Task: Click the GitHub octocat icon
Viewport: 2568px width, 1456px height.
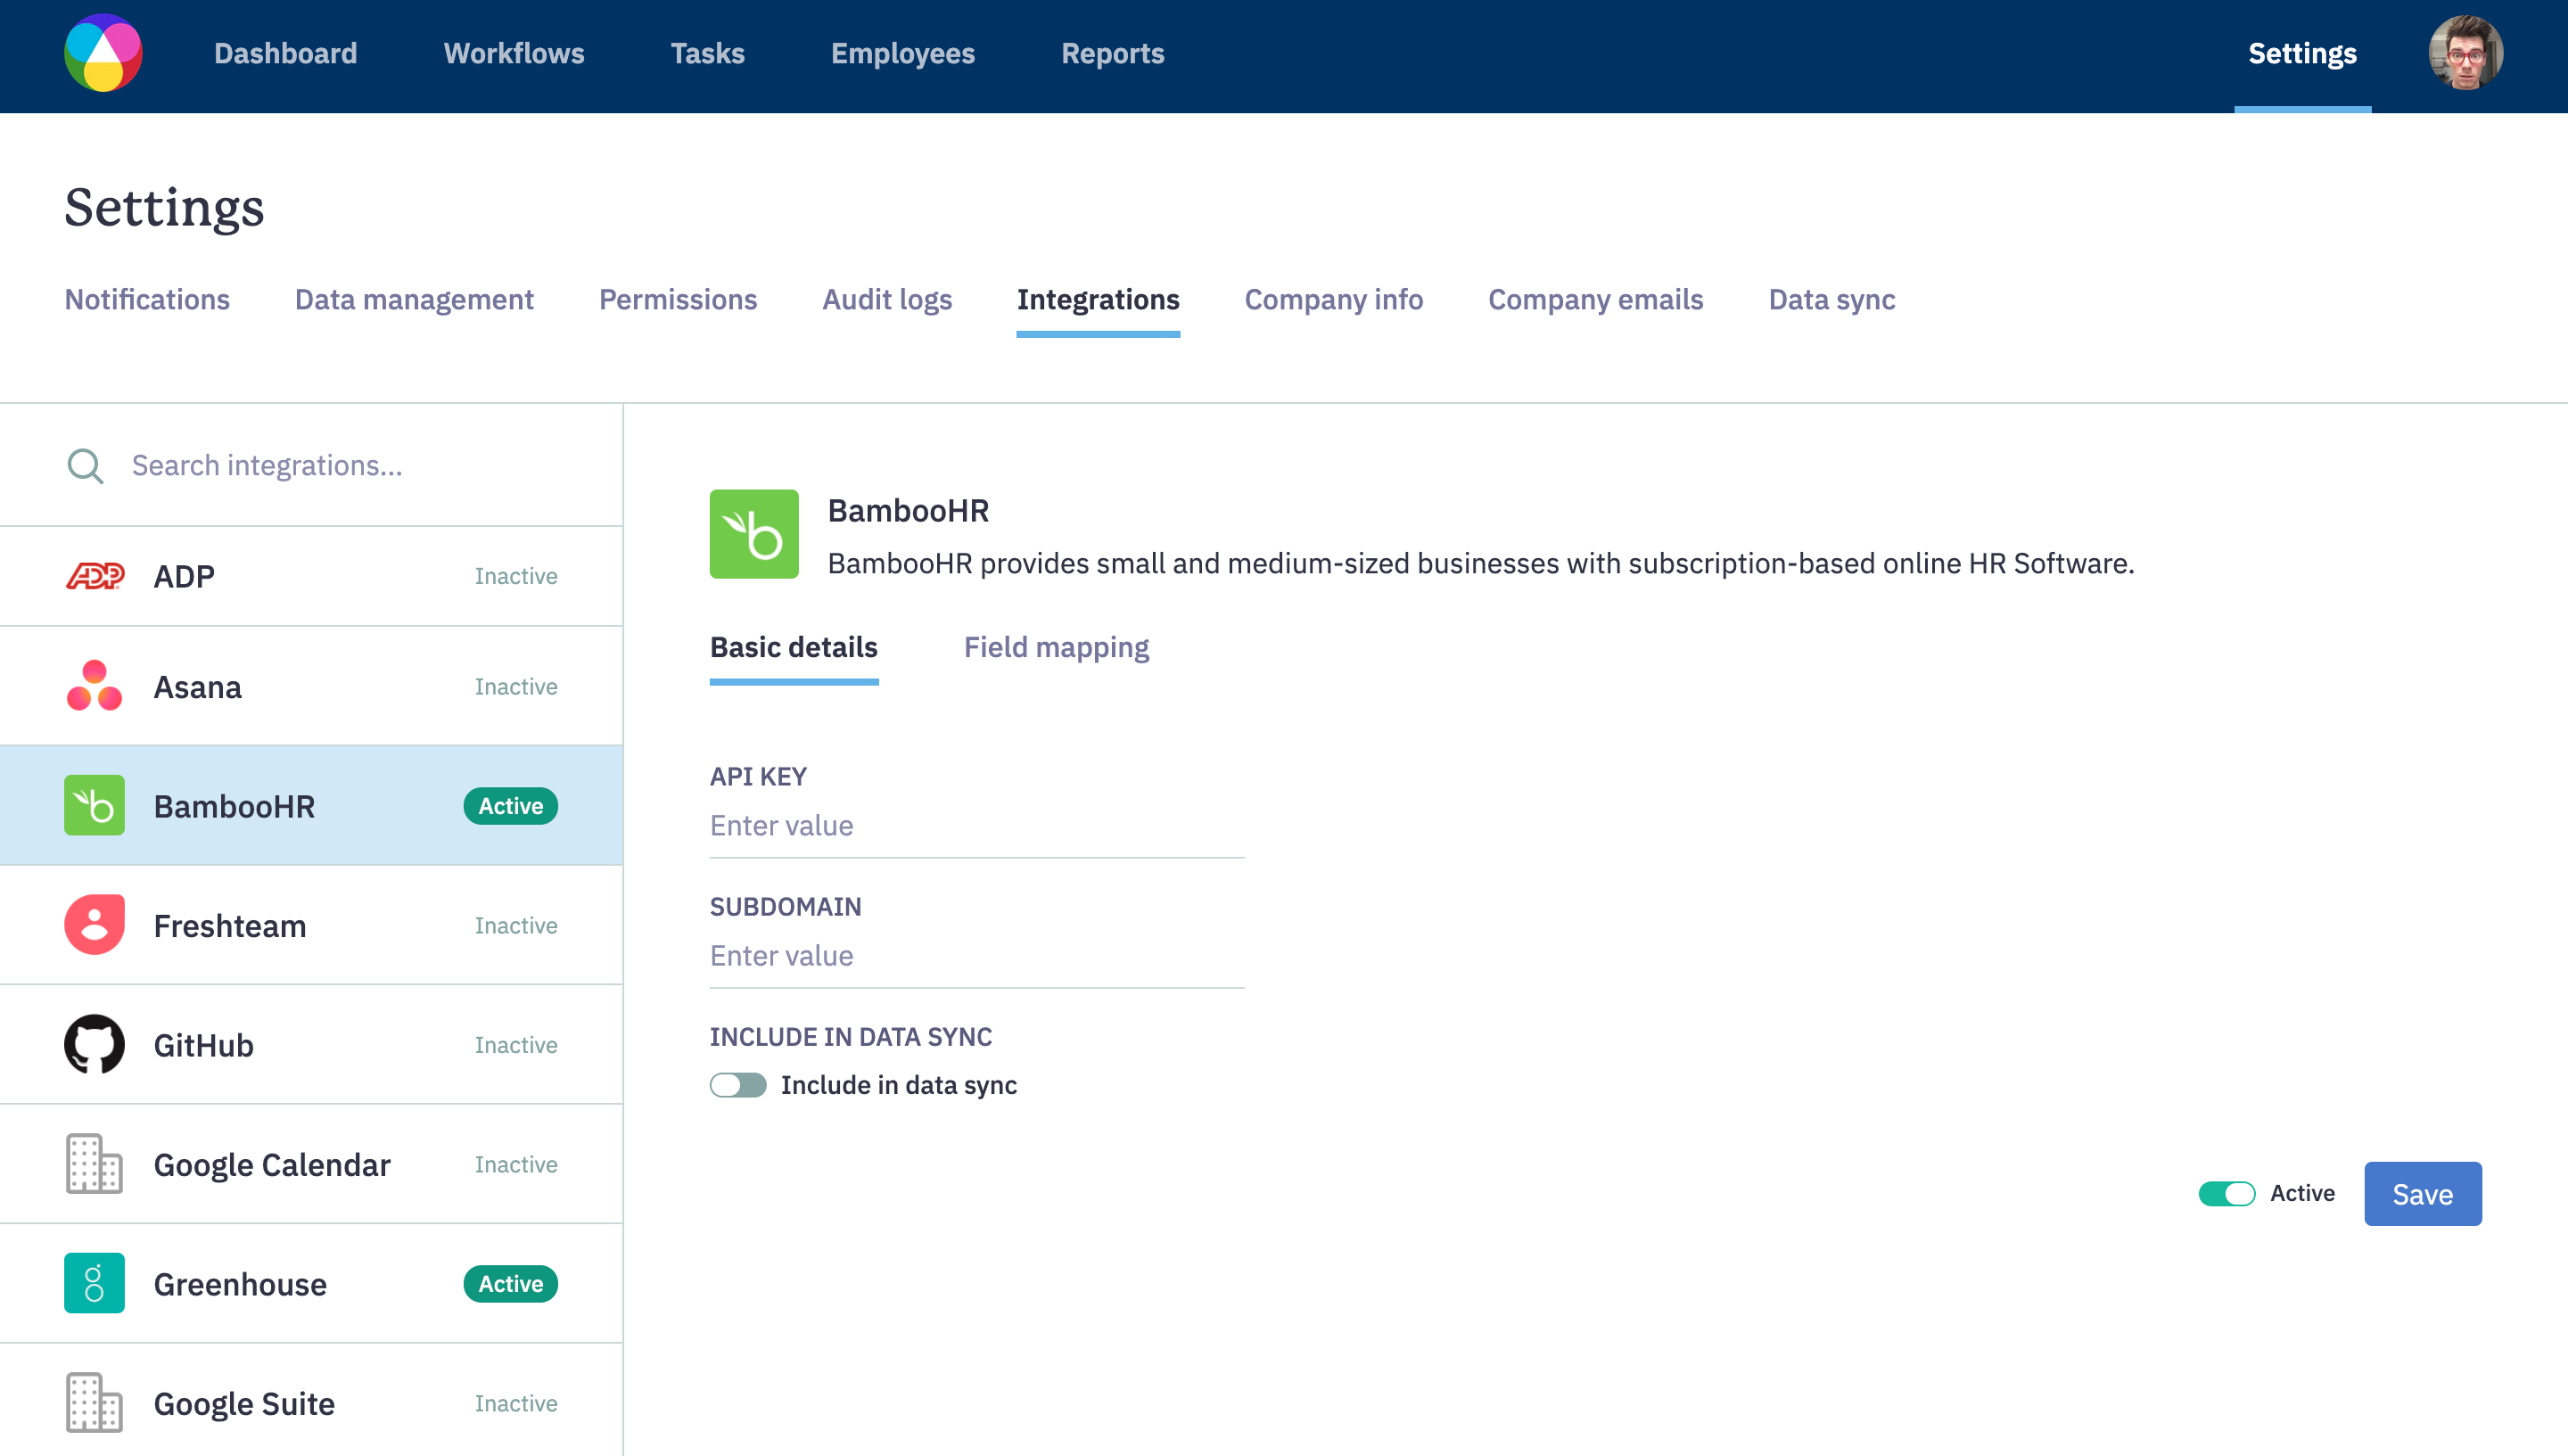Action: [x=95, y=1044]
